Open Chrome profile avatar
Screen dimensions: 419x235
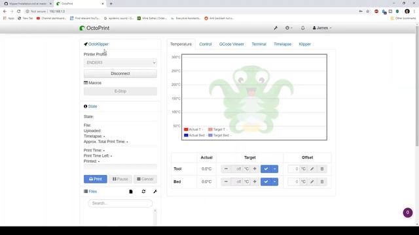[x=407, y=12]
